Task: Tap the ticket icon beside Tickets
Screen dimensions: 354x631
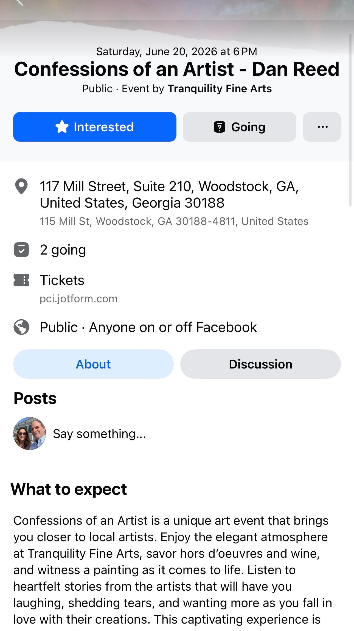Action: (21, 280)
